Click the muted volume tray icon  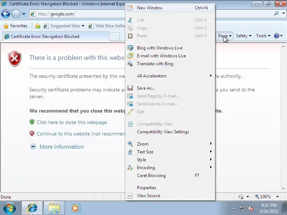click(x=250, y=209)
